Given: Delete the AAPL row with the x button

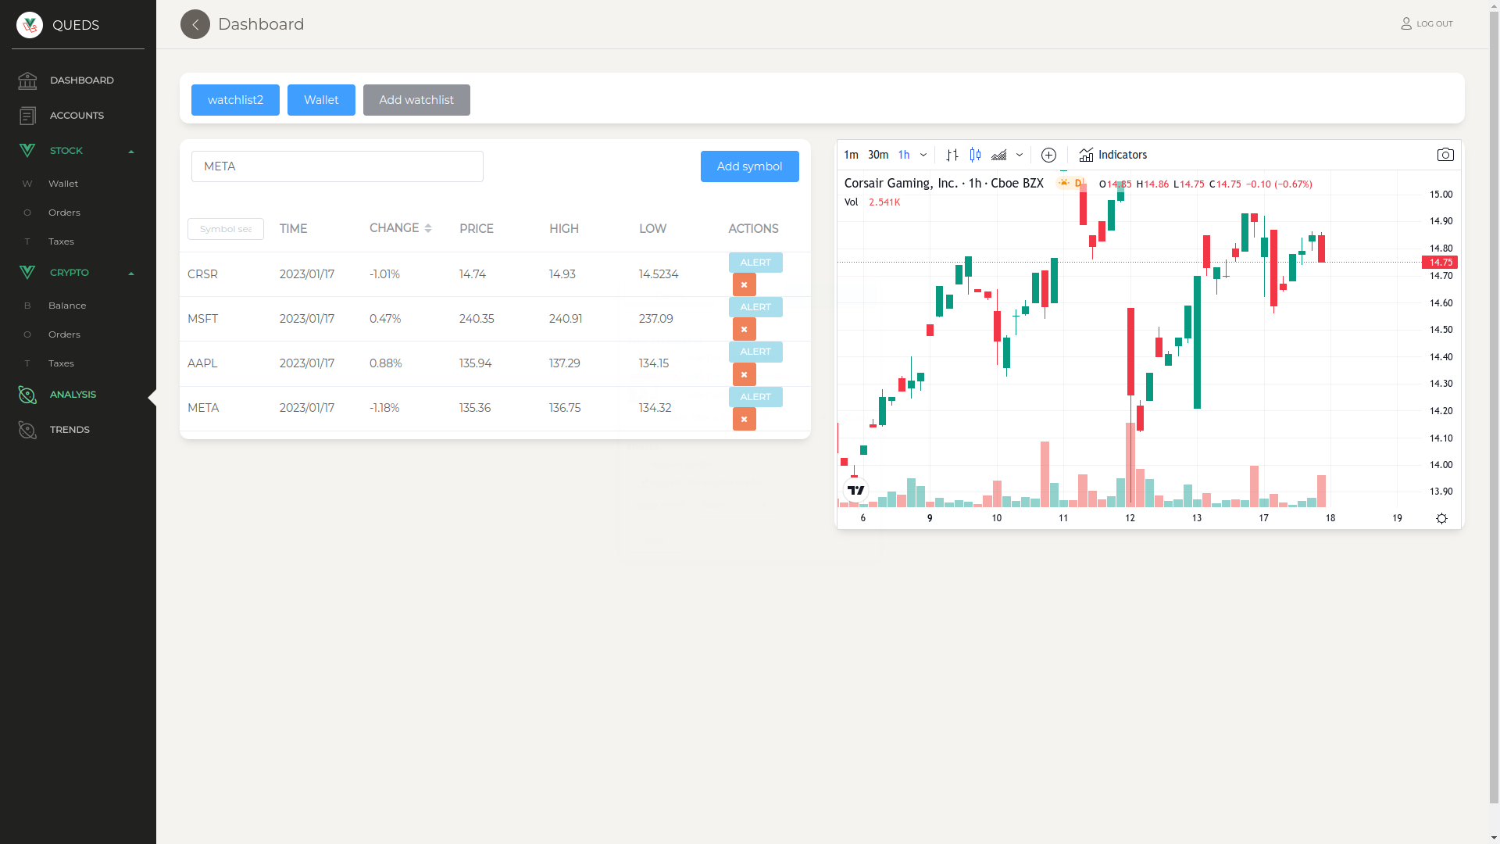Looking at the screenshot, I should pos(744,374).
